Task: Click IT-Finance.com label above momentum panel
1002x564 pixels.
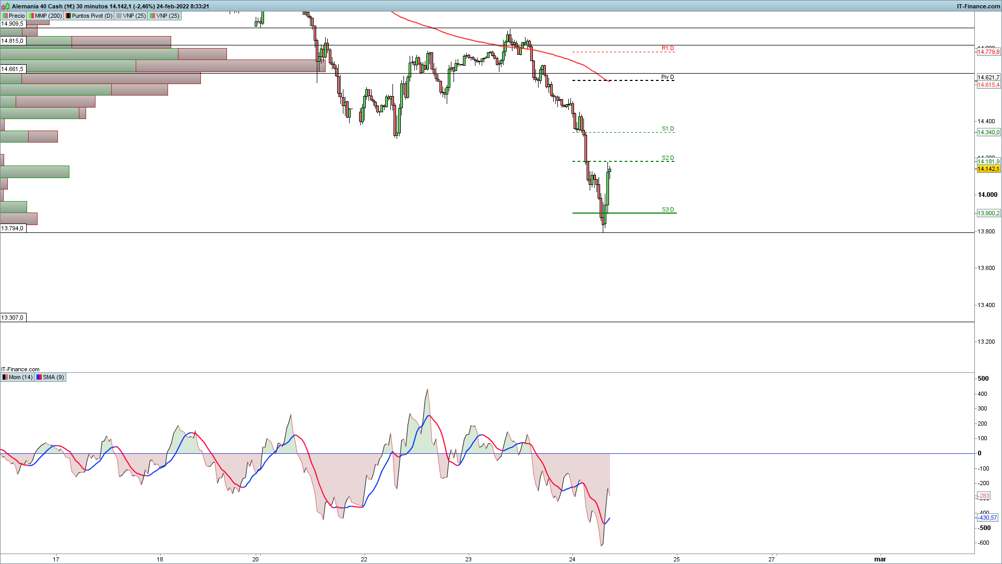Action: coord(20,369)
